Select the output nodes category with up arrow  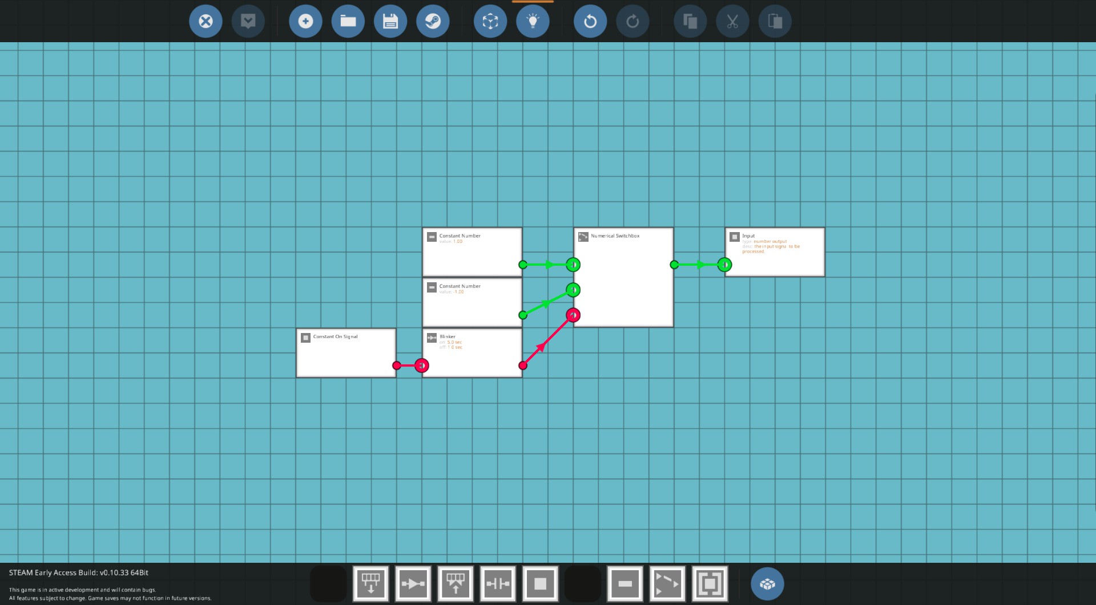point(456,583)
